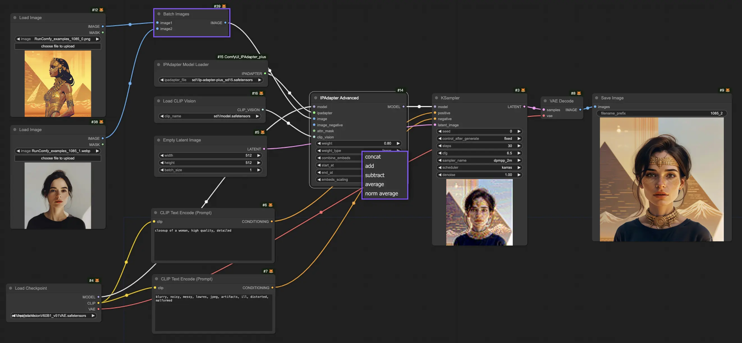Click the fox badge icon on node #12

point(101,10)
